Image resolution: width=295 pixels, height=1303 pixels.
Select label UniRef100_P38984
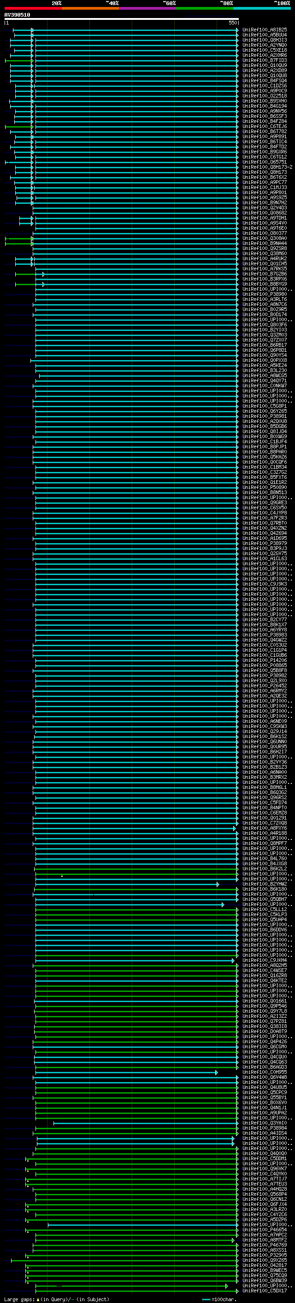[x=265, y=1128]
